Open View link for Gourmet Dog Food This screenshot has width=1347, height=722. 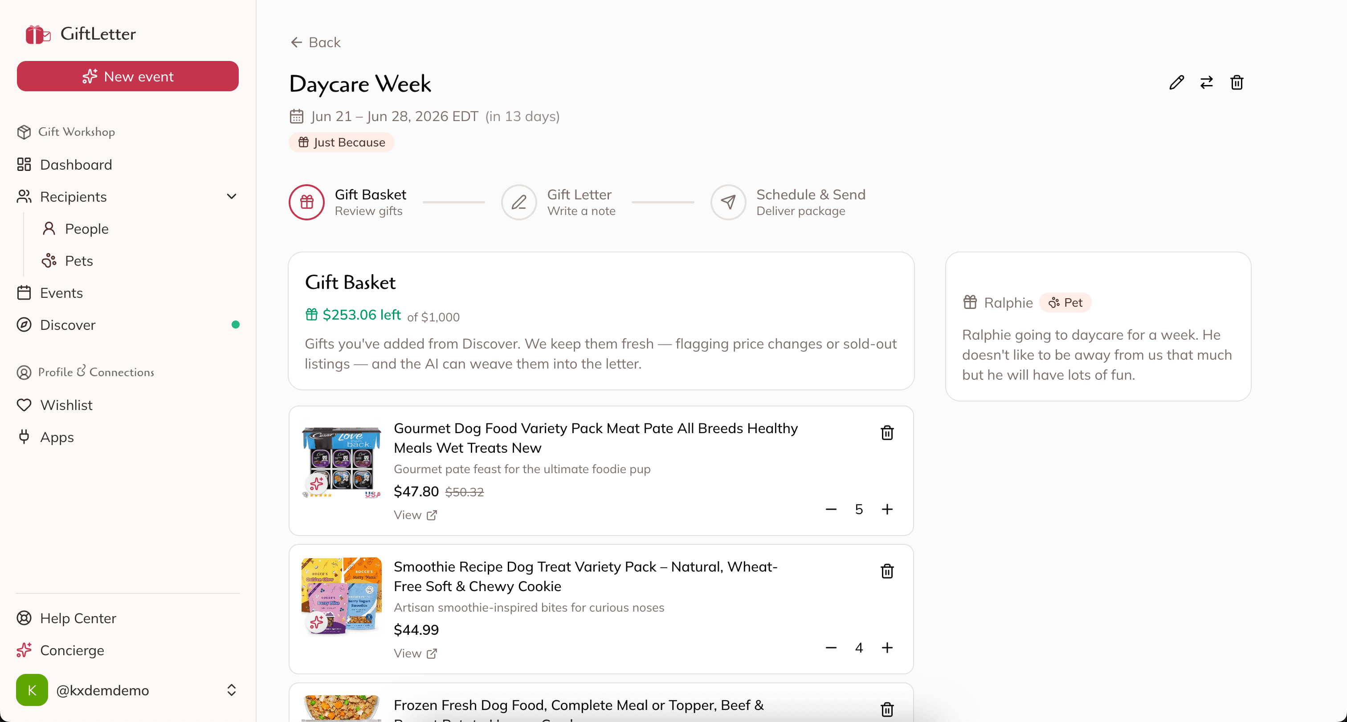point(415,515)
